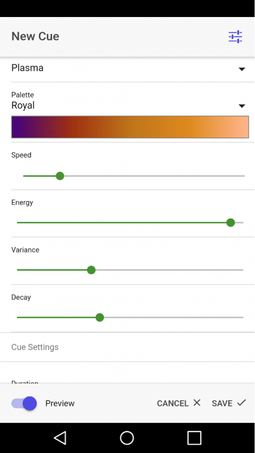Open the sliders settings icon in header

(x=235, y=37)
